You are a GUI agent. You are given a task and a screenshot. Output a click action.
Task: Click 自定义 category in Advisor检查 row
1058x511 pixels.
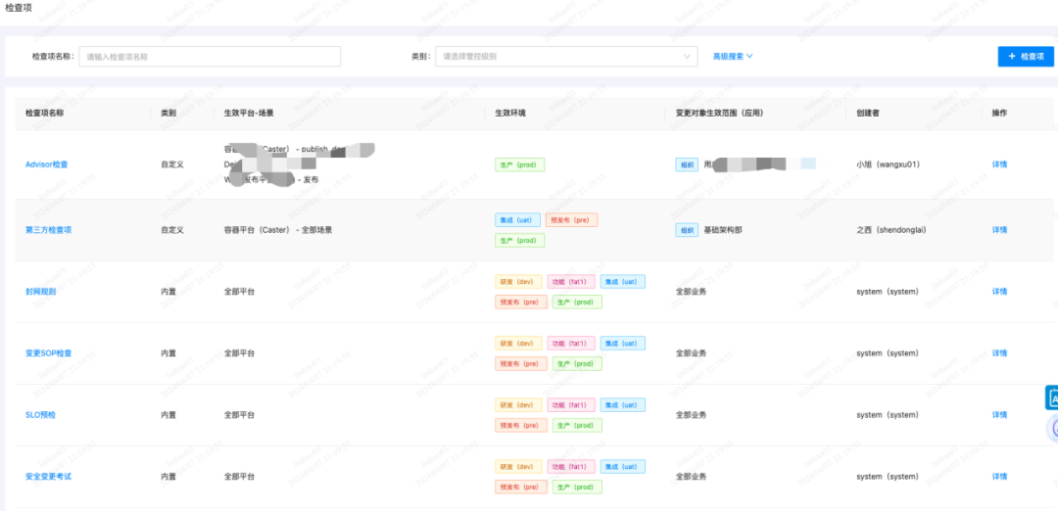(x=172, y=164)
